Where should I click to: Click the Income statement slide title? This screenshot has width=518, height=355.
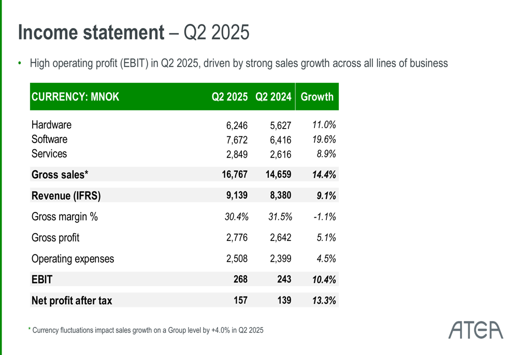[x=134, y=33]
